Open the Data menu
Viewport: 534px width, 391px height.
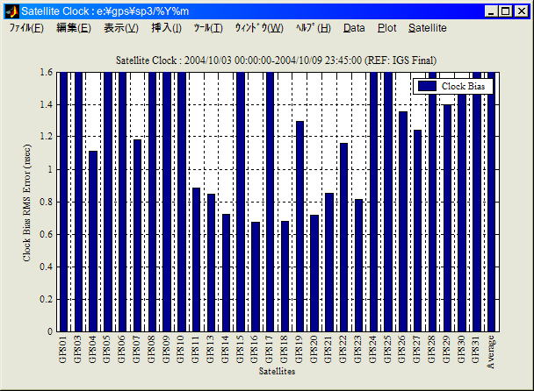pyautogui.click(x=354, y=28)
